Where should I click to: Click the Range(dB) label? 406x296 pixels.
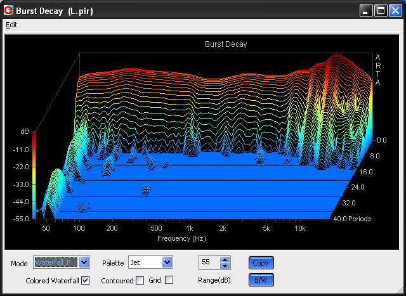tap(214, 280)
